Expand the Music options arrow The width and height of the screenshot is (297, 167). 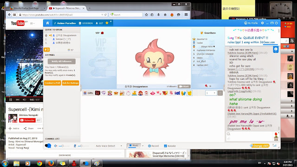(142, 146)
